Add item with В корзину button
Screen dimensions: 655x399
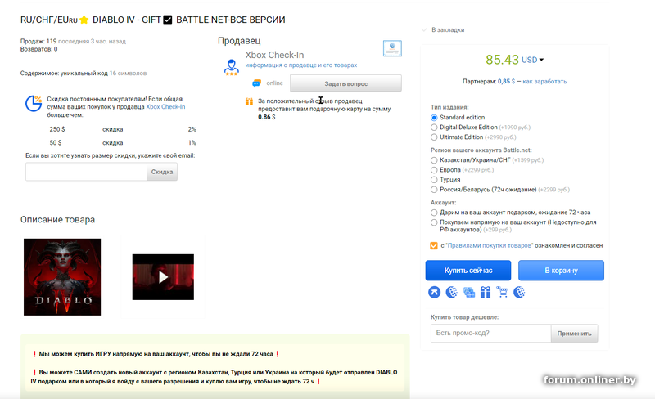click(x=561, y=271)
